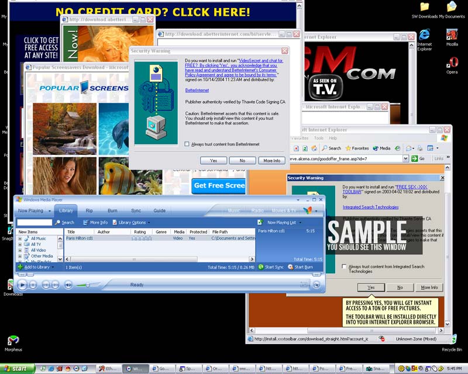The height and width of the screenshot is (374, 468).
Task: Open the Guide tab in Media Player
Action: (x=159, y=210)
